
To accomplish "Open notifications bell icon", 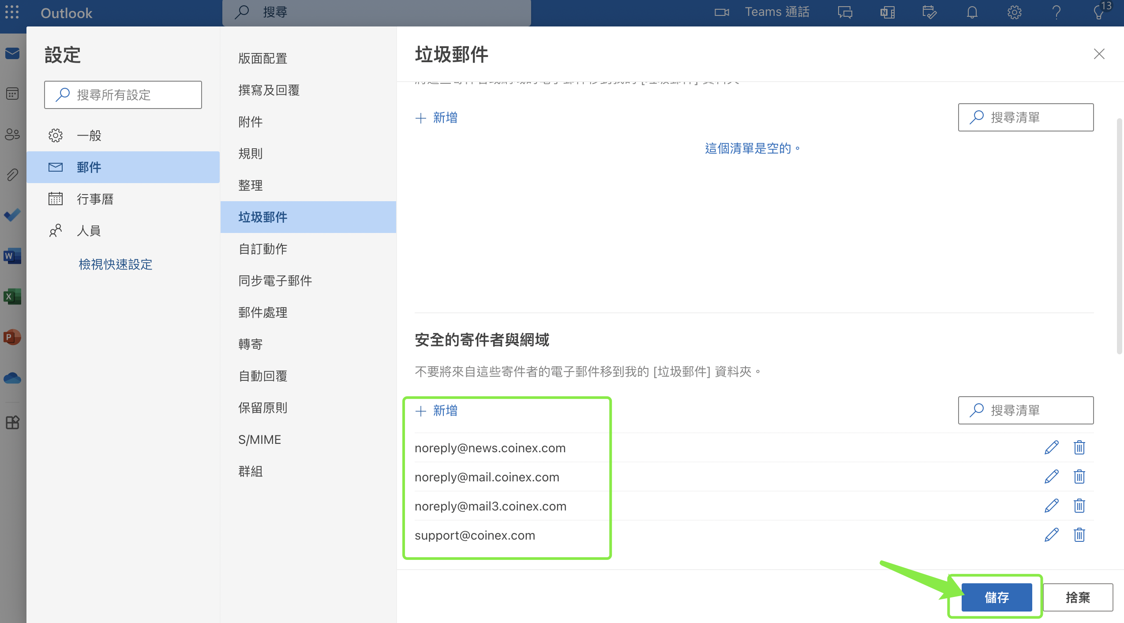I will [x=972, y=12].
